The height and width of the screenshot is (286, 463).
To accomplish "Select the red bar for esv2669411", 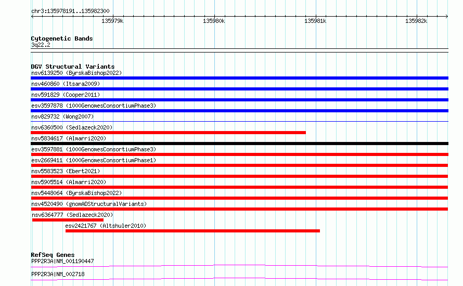I will coord(239,165).
